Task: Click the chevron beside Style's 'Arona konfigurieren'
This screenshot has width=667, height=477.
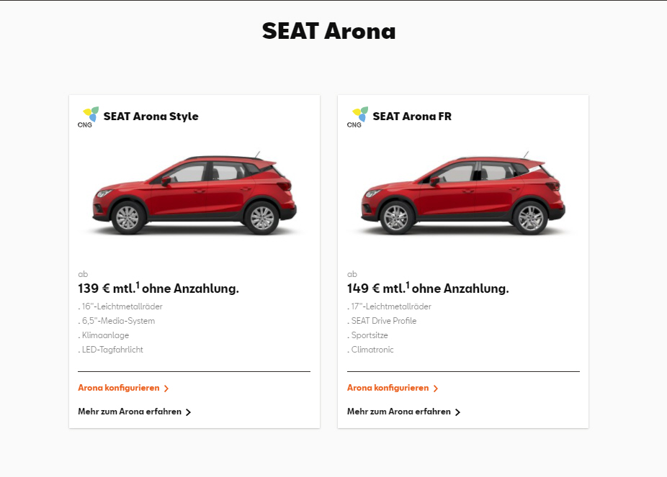Action: [166, 389]
